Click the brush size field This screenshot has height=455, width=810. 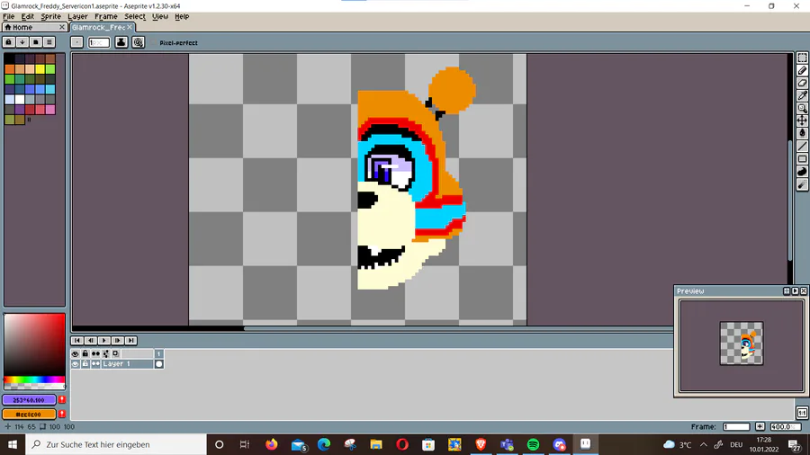(99, 42)
